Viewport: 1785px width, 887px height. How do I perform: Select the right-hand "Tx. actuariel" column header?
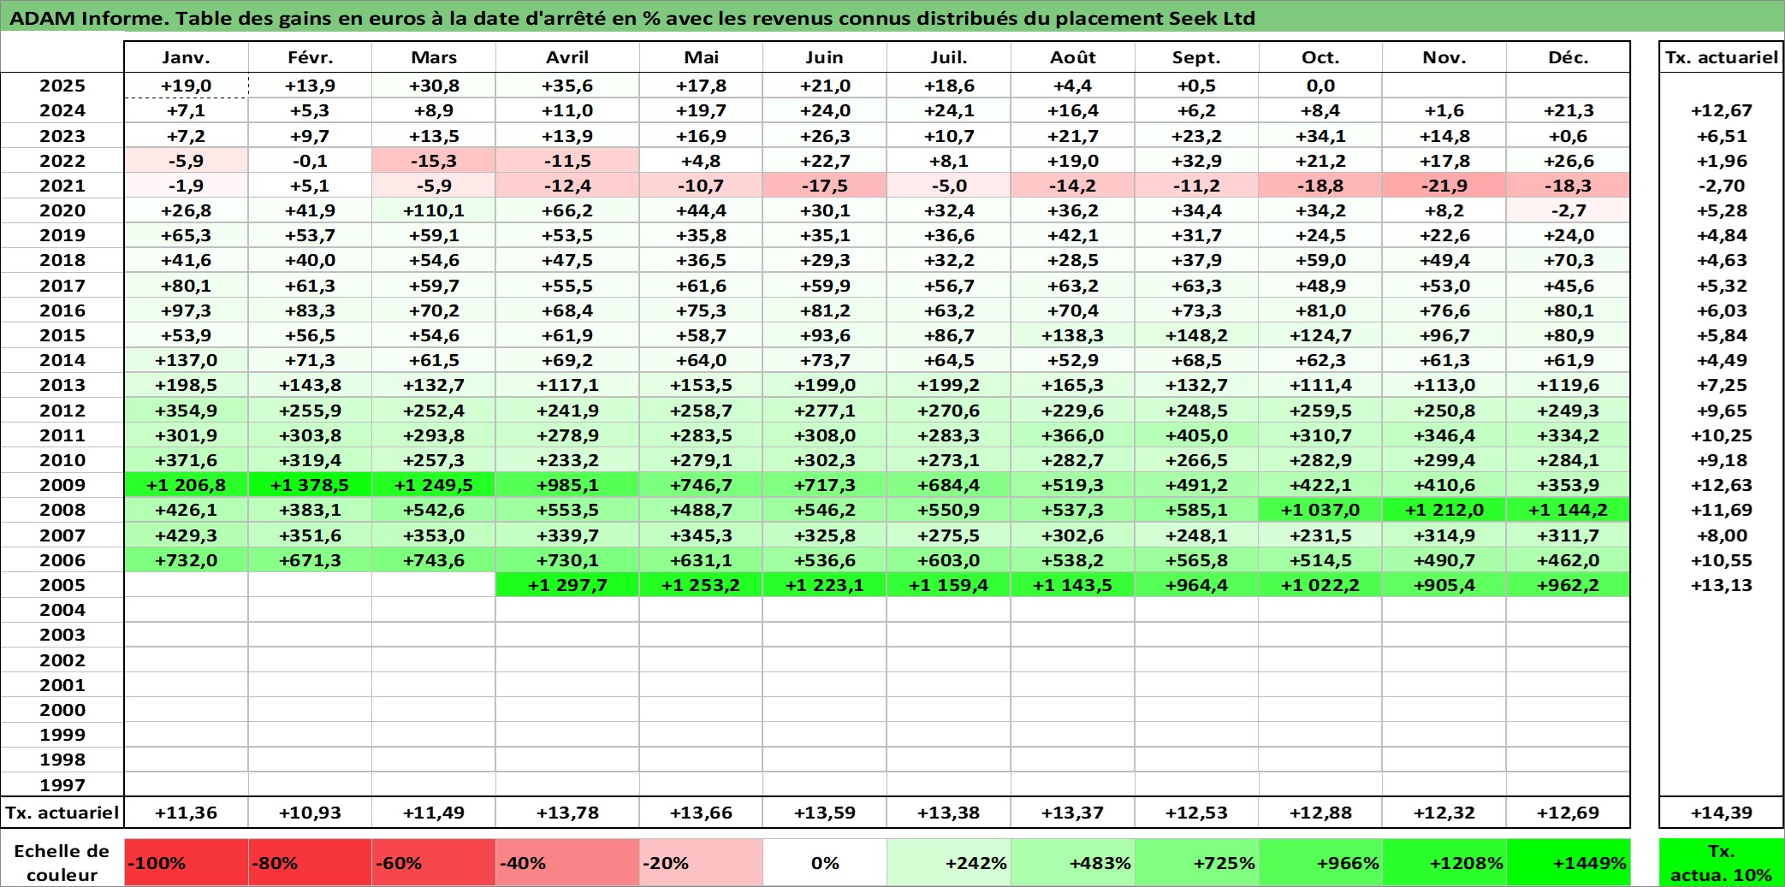[x=1721, y=57]
